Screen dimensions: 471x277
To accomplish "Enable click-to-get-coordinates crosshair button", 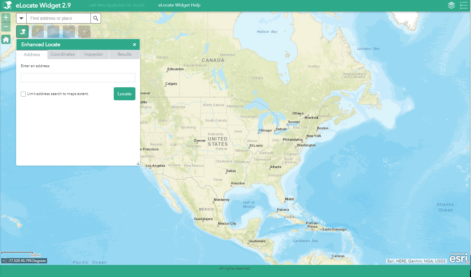I will pyautogui.click(x=4, y=261).
